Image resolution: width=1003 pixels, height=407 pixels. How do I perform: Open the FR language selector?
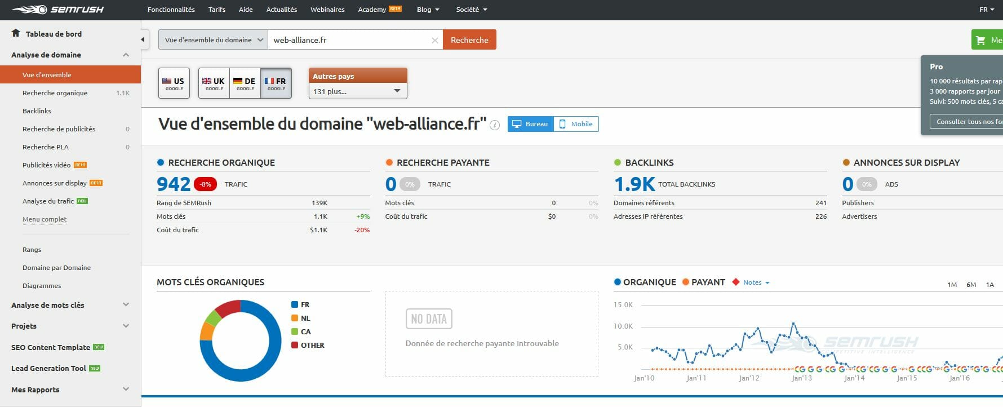(x=986, y=10)
